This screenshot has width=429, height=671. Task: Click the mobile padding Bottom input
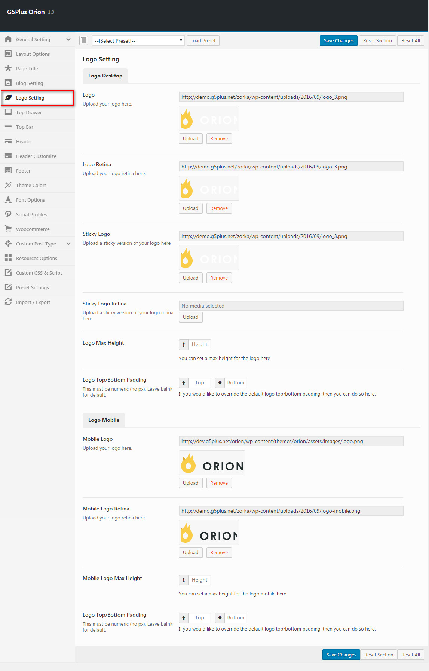(236, 618)
